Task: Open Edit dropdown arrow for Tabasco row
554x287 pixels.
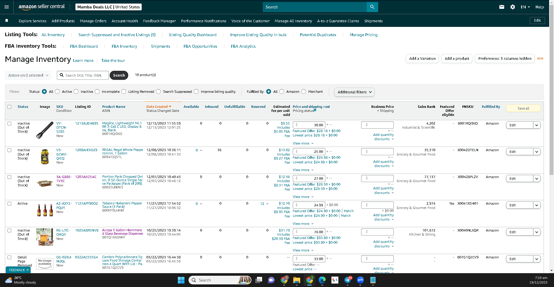Action: pos(537,205)
